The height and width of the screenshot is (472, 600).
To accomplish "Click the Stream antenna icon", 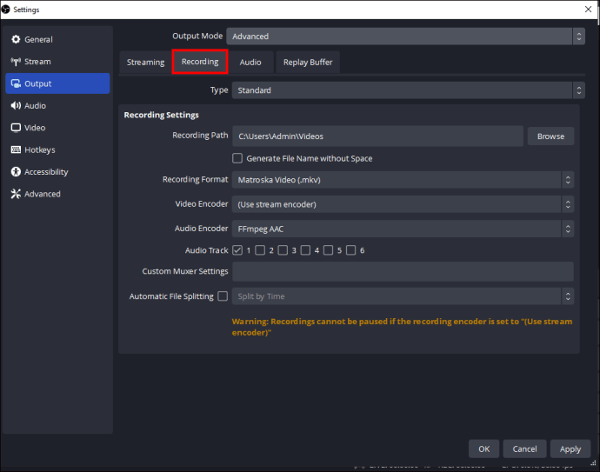I will click(x=16, y=62).
